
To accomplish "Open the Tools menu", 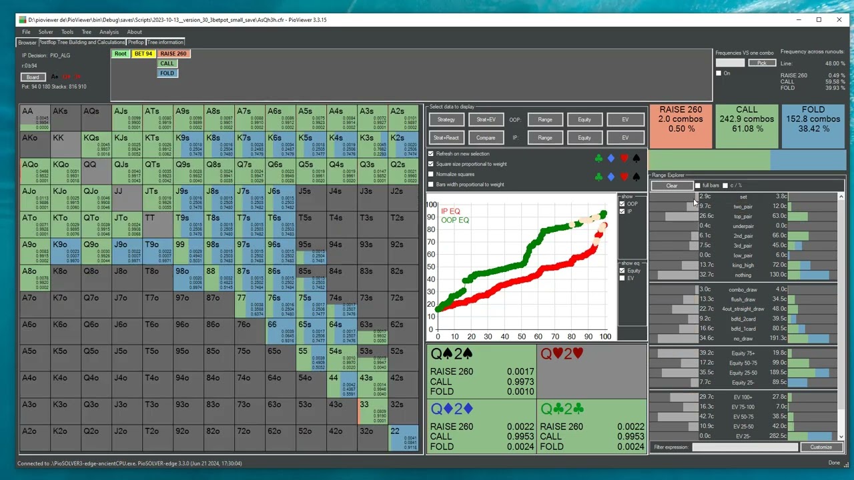I will tap(67, 32).
